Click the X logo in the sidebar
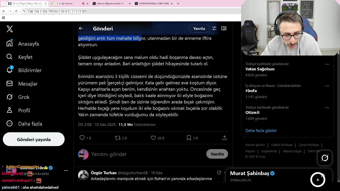Viewport: 340px width, 191px height. (x=10, y=29)
